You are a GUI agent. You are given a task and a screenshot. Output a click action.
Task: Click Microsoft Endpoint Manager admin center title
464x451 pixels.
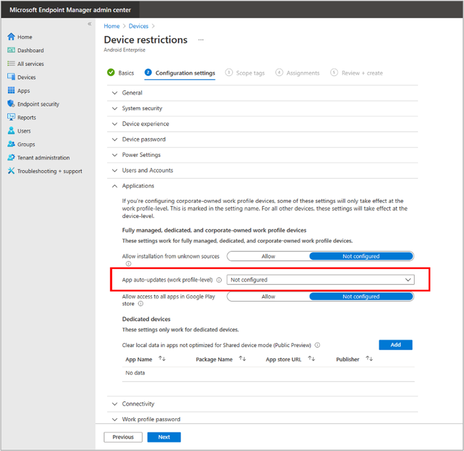coord(70,10)
